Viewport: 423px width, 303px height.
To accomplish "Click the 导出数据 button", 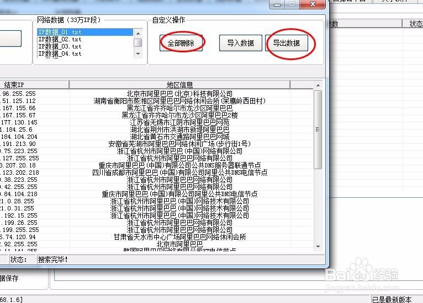I will (287, 43).
